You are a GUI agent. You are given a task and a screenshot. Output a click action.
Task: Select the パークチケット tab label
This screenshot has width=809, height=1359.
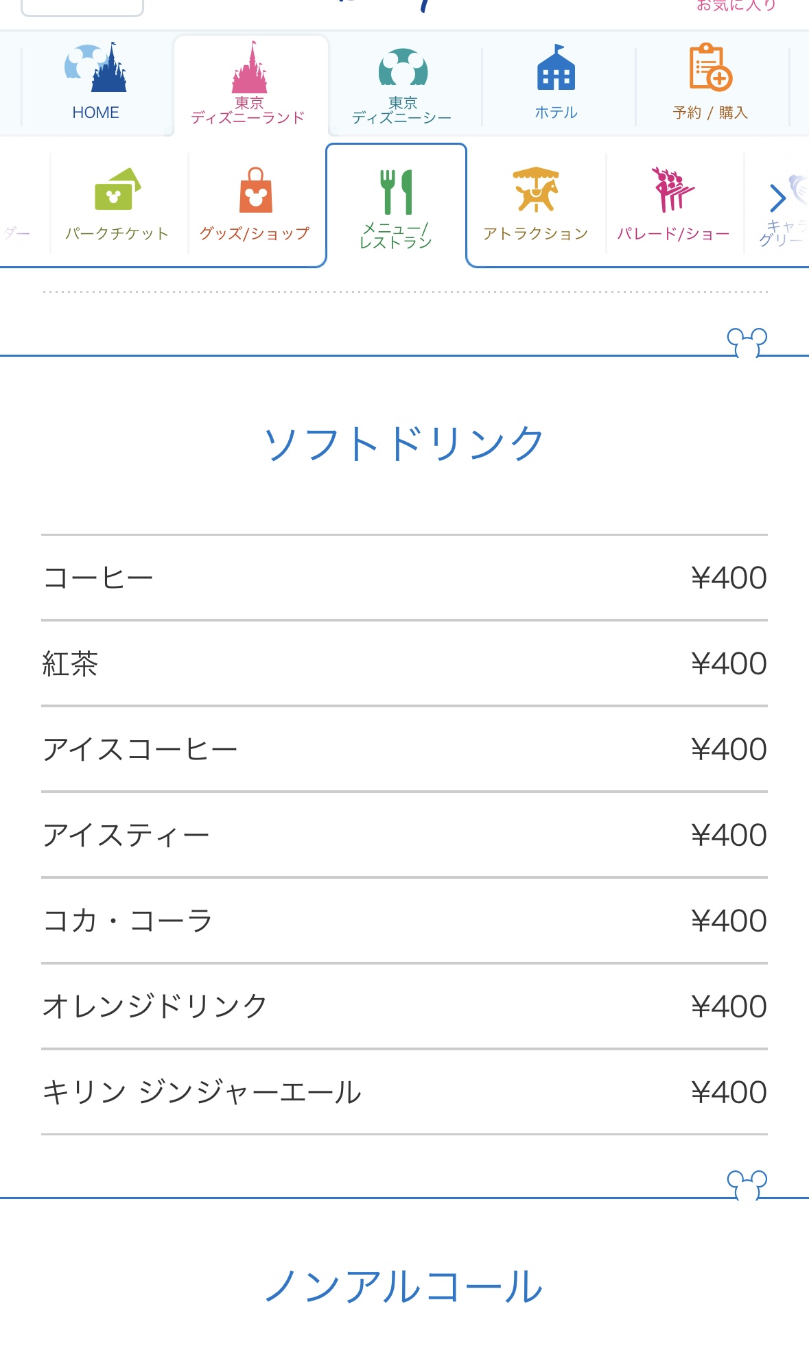(x=117, y=234)
